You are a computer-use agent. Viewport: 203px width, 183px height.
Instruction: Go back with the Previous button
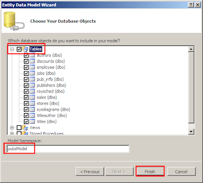click(90, 171)
